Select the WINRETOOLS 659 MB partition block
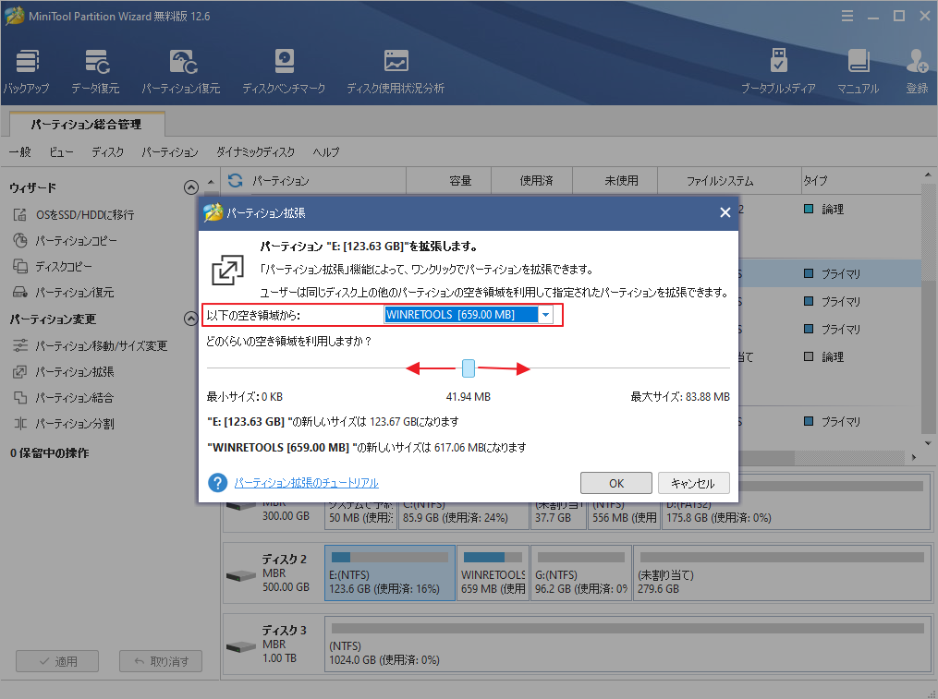This screenshot has height=699, width=938. pyautogui.click(x=493, y=573)
